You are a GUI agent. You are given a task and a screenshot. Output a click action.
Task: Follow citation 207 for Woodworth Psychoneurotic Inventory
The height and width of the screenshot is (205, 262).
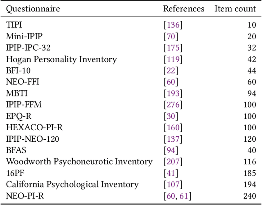click(173, 162)
